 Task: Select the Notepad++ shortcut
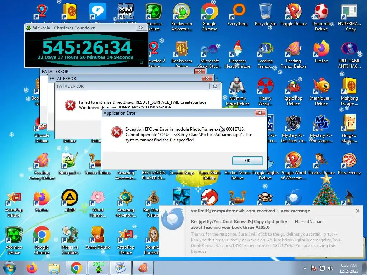coord(70,164)
